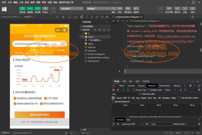Open the details (详情) panel
This screenshot has width=202, height=135.
point(185,9)
